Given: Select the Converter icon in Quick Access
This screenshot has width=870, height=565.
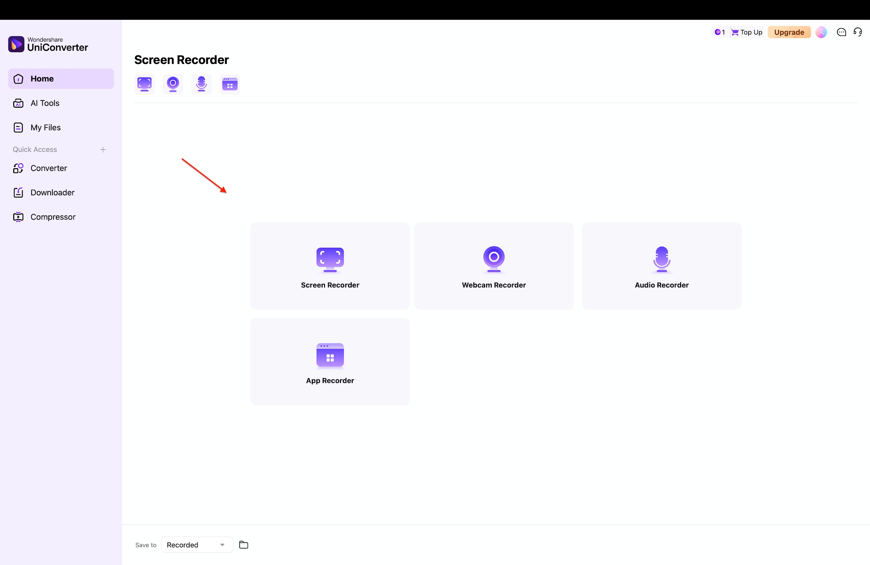Looking at the screenshot, I should coord(18,168).
